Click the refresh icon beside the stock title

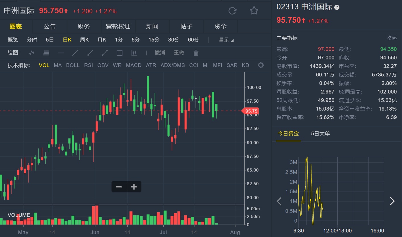pyautogui.click(x=232, y=11)
